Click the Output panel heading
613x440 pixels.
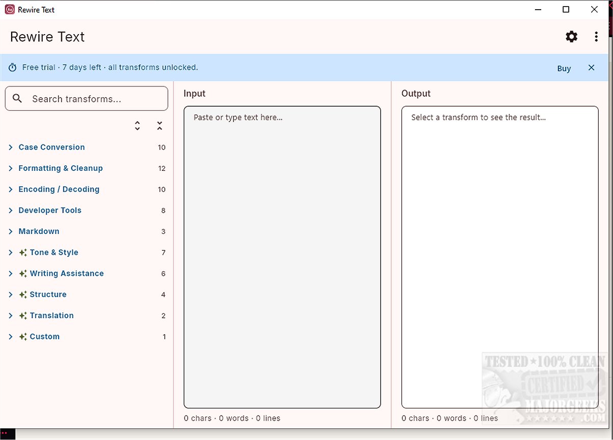pos(416,94)
